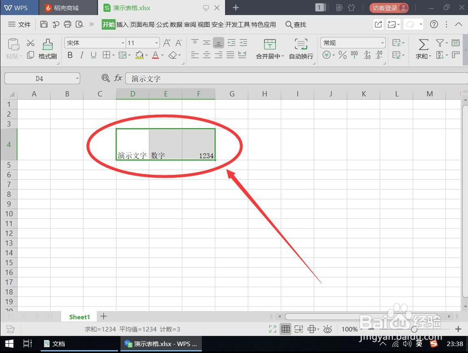Apply bold formatting to selected cells

point(69,55)
